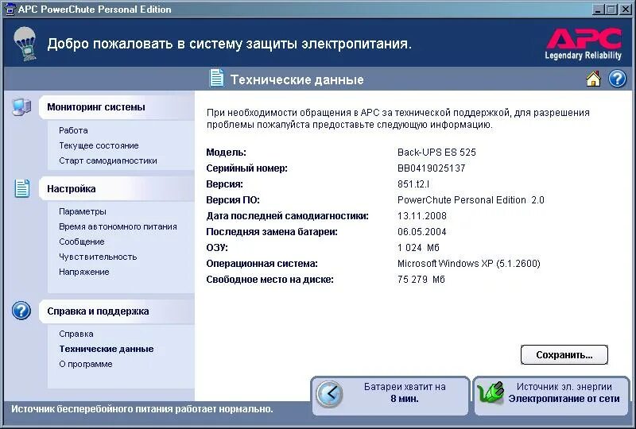The height and width of the screenshot is (429, 636).
Task: Close the PowerChute window
Action: point(625,9)
